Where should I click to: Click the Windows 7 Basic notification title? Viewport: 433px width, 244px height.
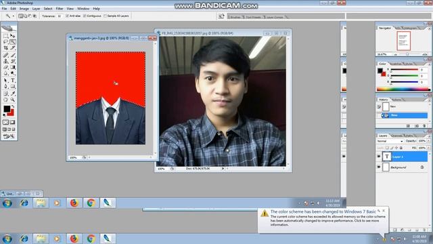pyautogui.click(x=323, y=211)
